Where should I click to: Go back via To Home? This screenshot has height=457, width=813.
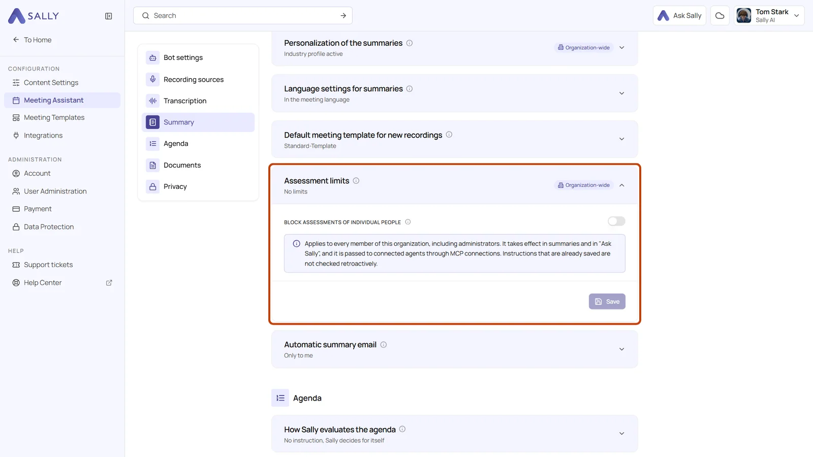[32, 40]
